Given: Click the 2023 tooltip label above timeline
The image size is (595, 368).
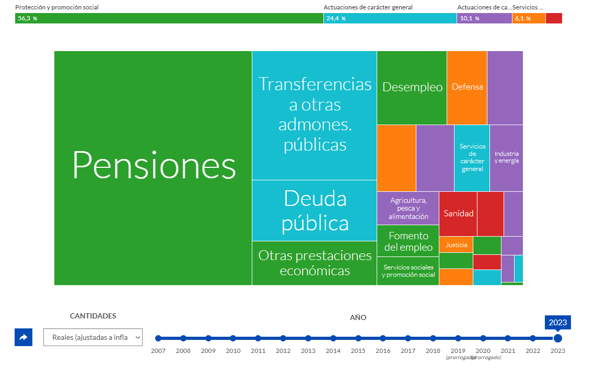Looking at the screenshot, I should 558,323.
